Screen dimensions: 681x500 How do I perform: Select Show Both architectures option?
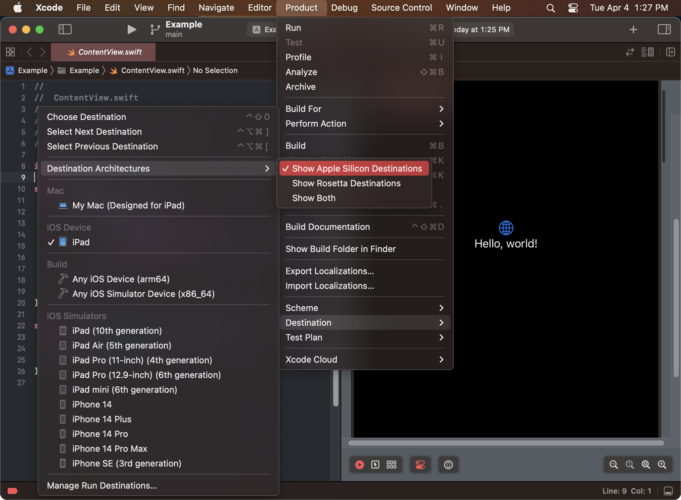354,198
